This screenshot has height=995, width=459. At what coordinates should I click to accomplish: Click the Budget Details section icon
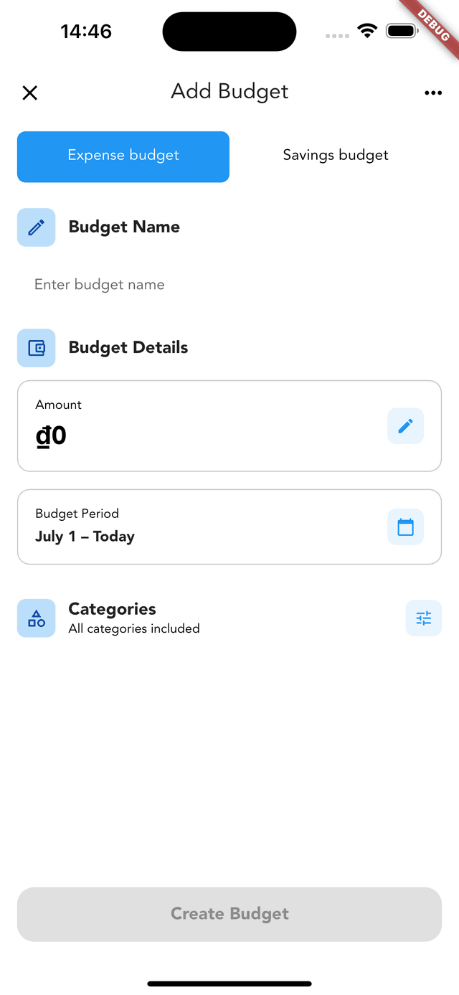(x=36, y=347)
